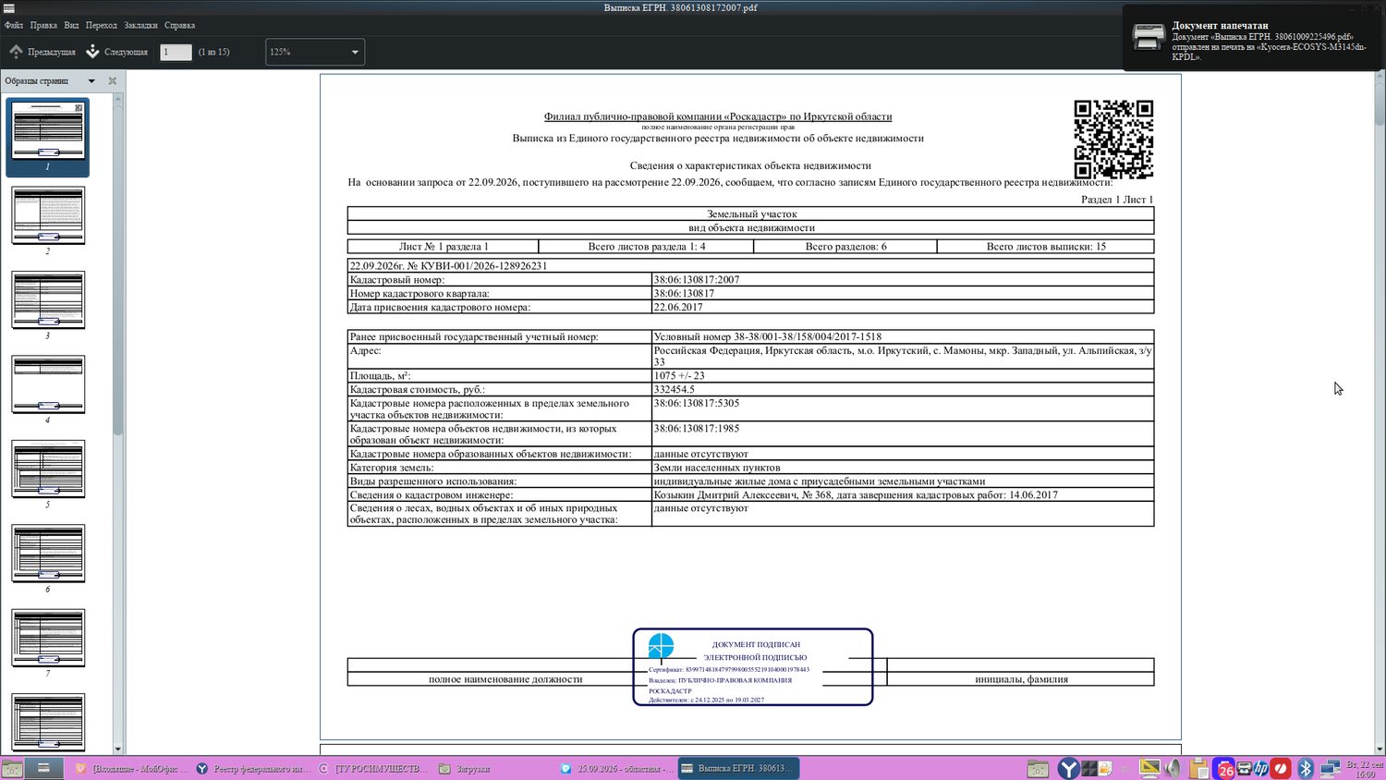Open the Правка menu
Screen dimensions: 1386x780
[x=43, y=25]
